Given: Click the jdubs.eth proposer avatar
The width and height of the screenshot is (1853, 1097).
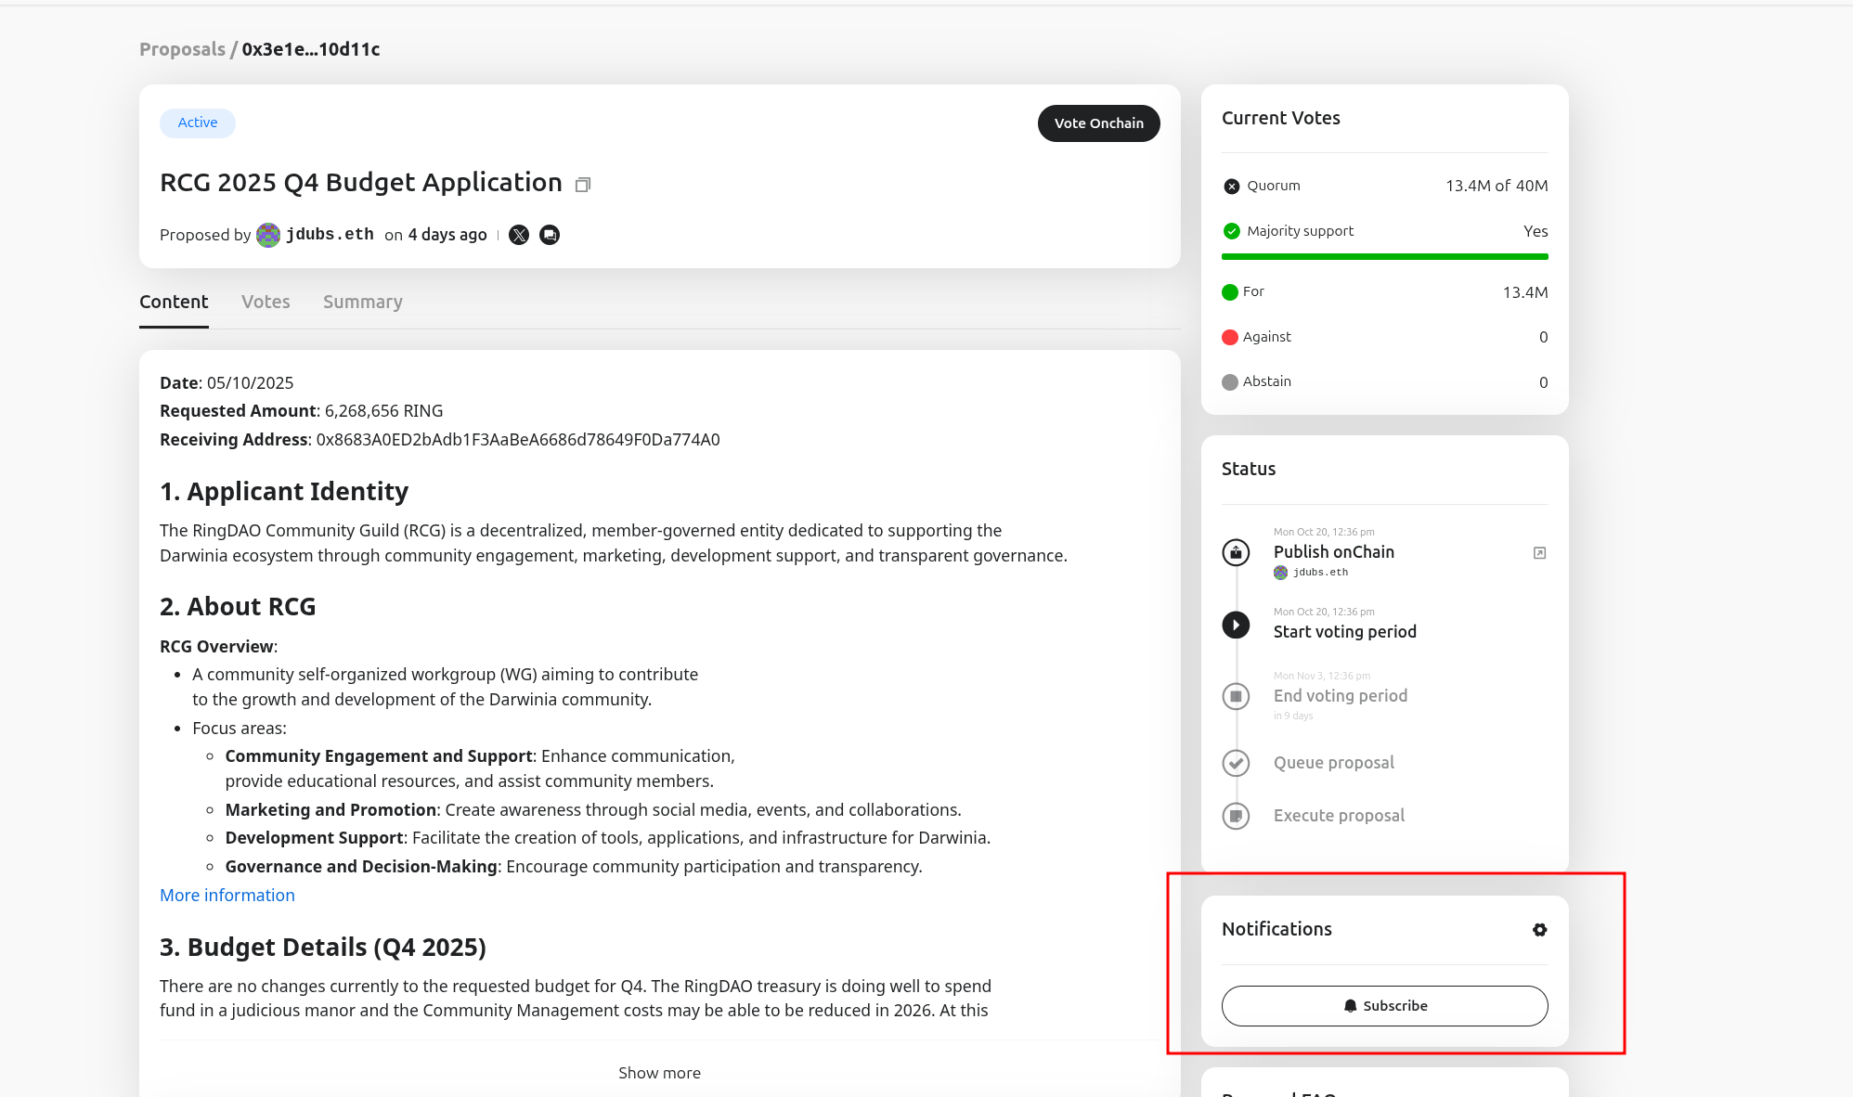Looking at the screenshot, I should click(x=268, y=235).
